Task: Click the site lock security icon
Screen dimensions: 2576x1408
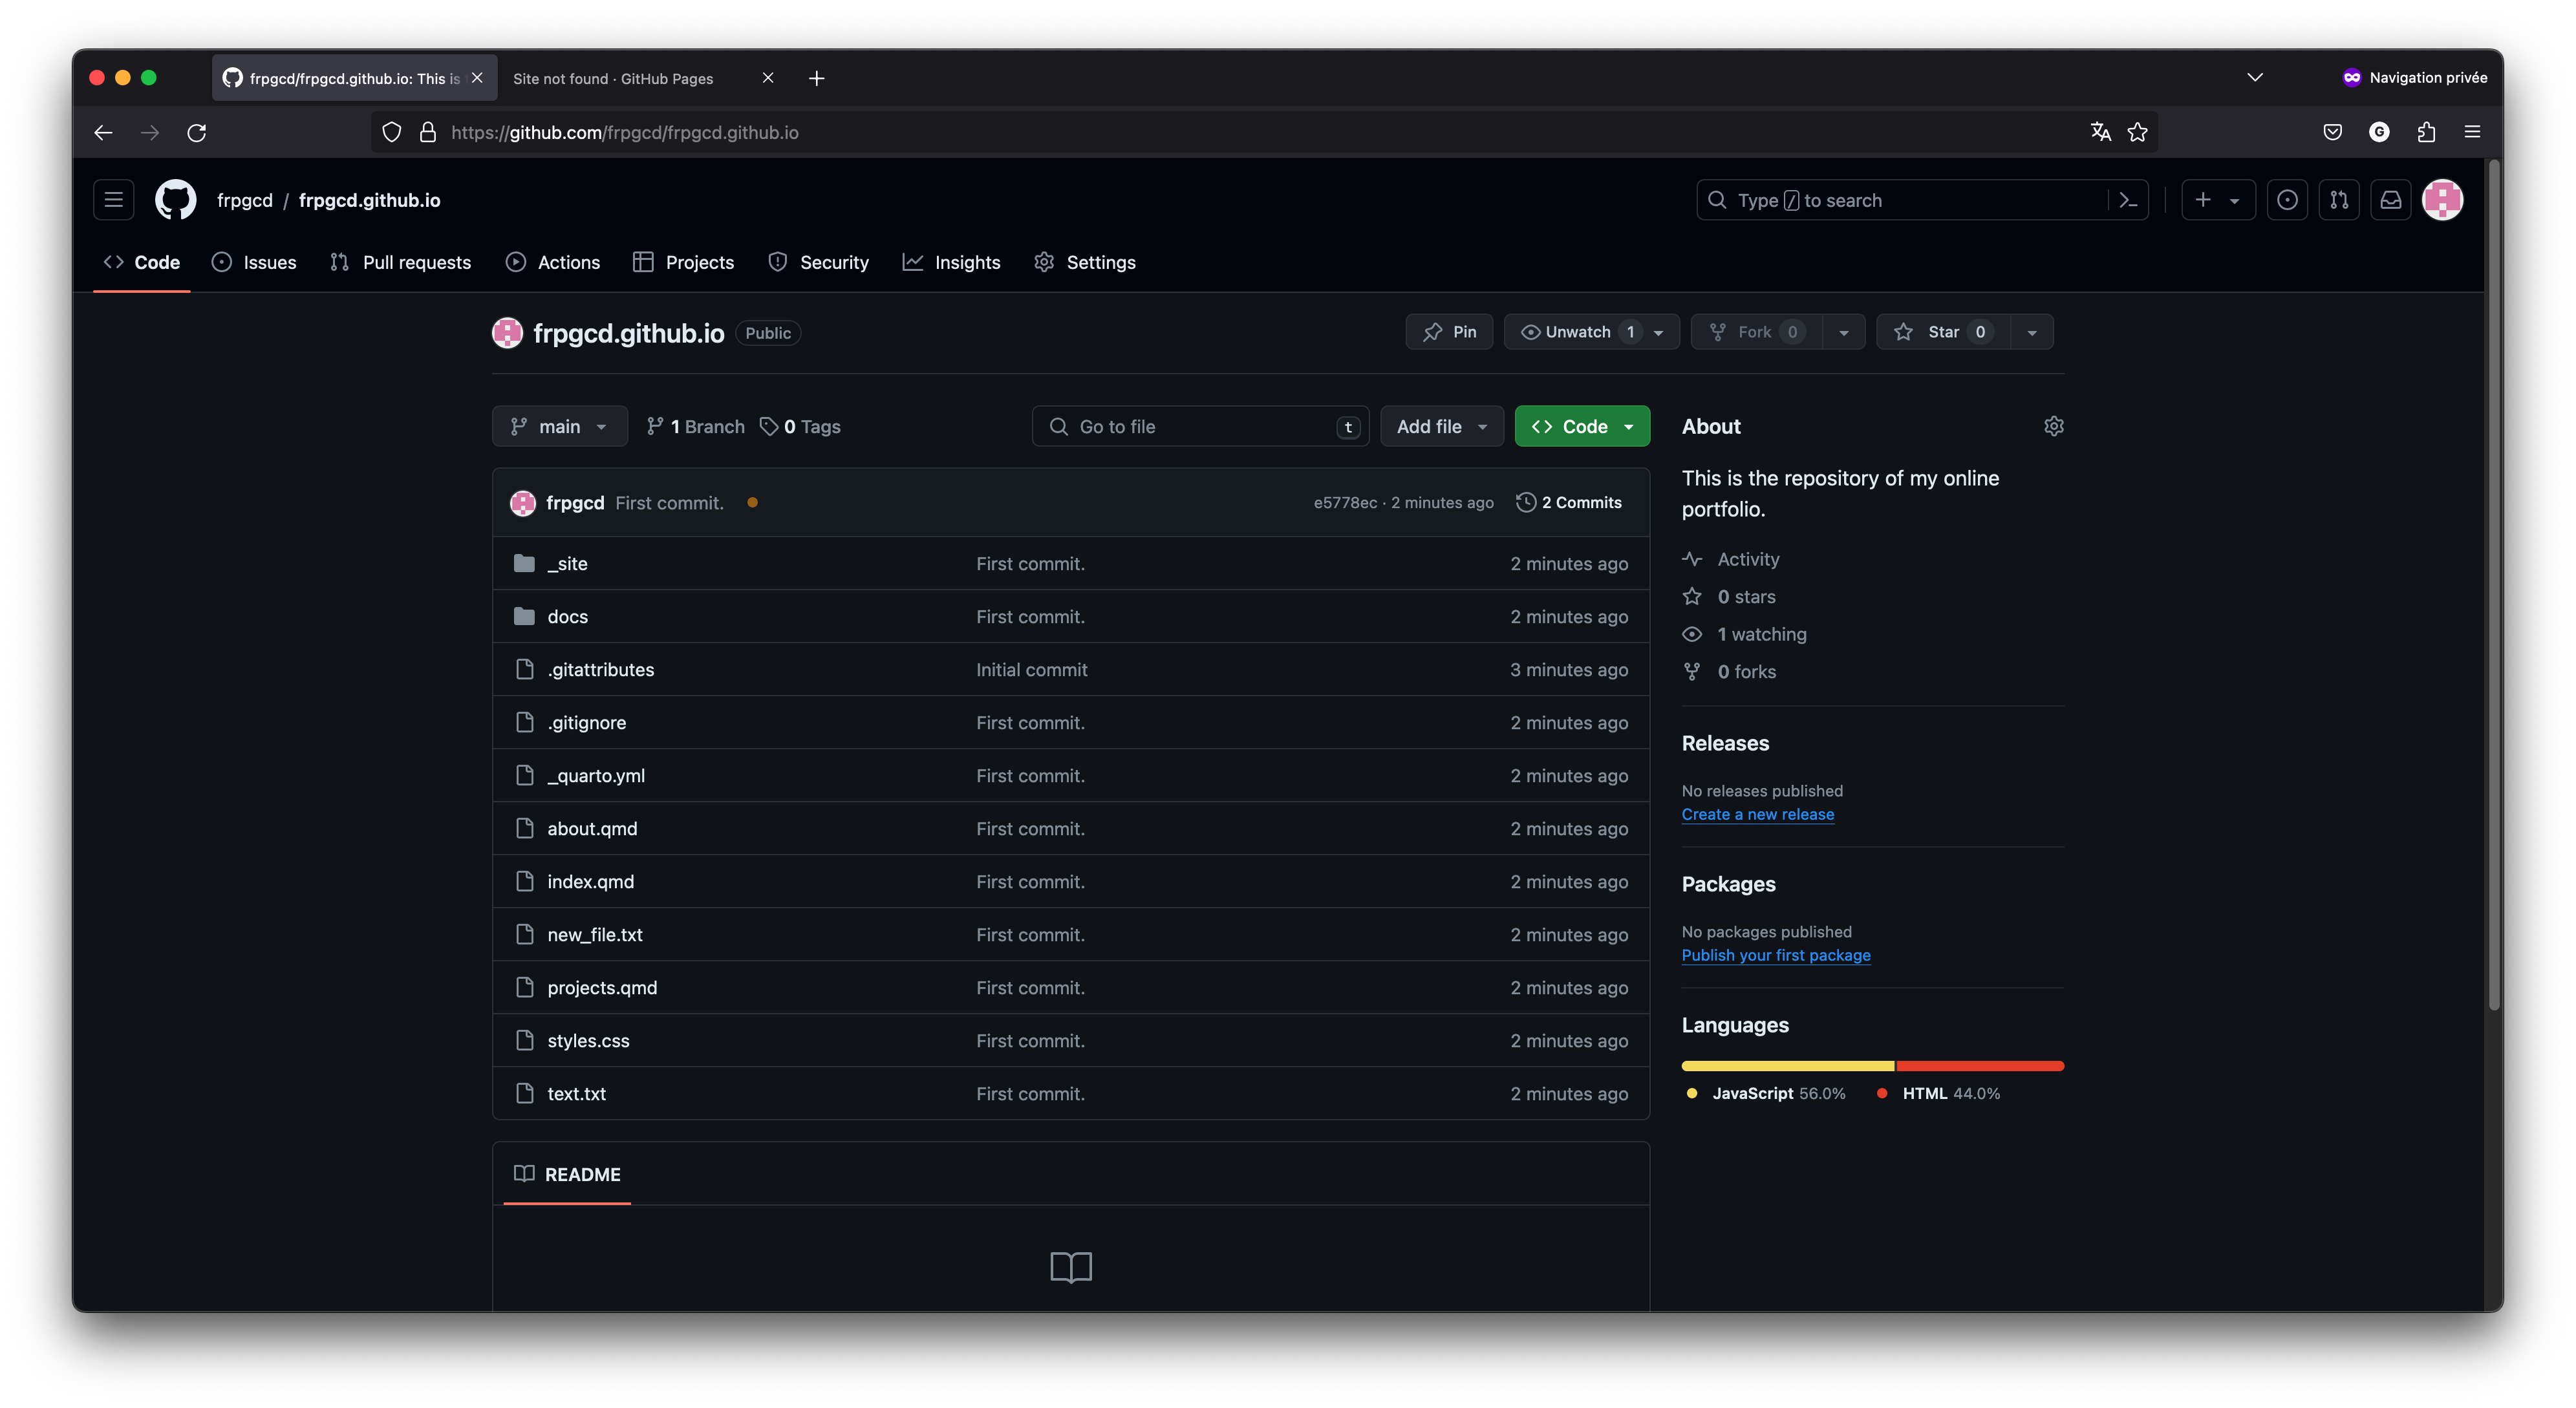Action: click(428, 132)
